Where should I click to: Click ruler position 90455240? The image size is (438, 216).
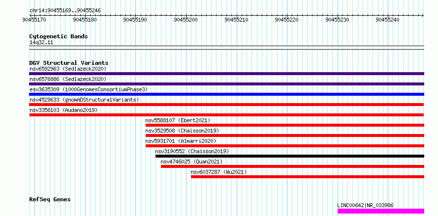coord(388,20)
